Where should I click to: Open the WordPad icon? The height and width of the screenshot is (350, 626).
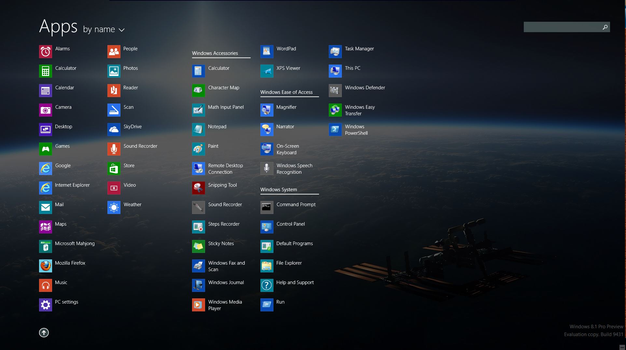click(x=267, y=52)
